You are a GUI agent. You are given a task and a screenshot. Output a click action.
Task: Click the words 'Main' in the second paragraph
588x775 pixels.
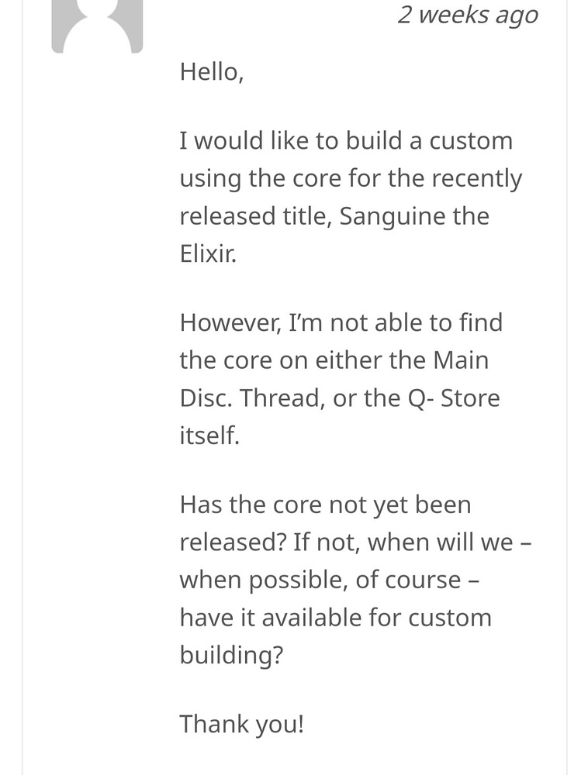[461, 360]
